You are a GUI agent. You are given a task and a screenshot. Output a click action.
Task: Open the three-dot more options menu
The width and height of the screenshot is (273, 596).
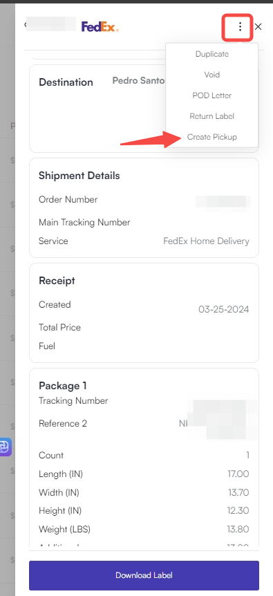(x=240, y=26)
